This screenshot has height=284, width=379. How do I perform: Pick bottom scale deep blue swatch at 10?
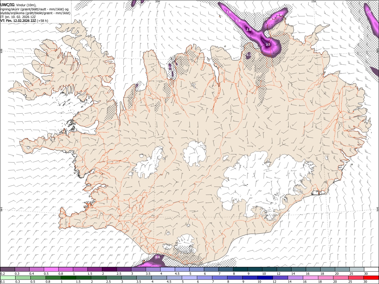coord(265,277)
